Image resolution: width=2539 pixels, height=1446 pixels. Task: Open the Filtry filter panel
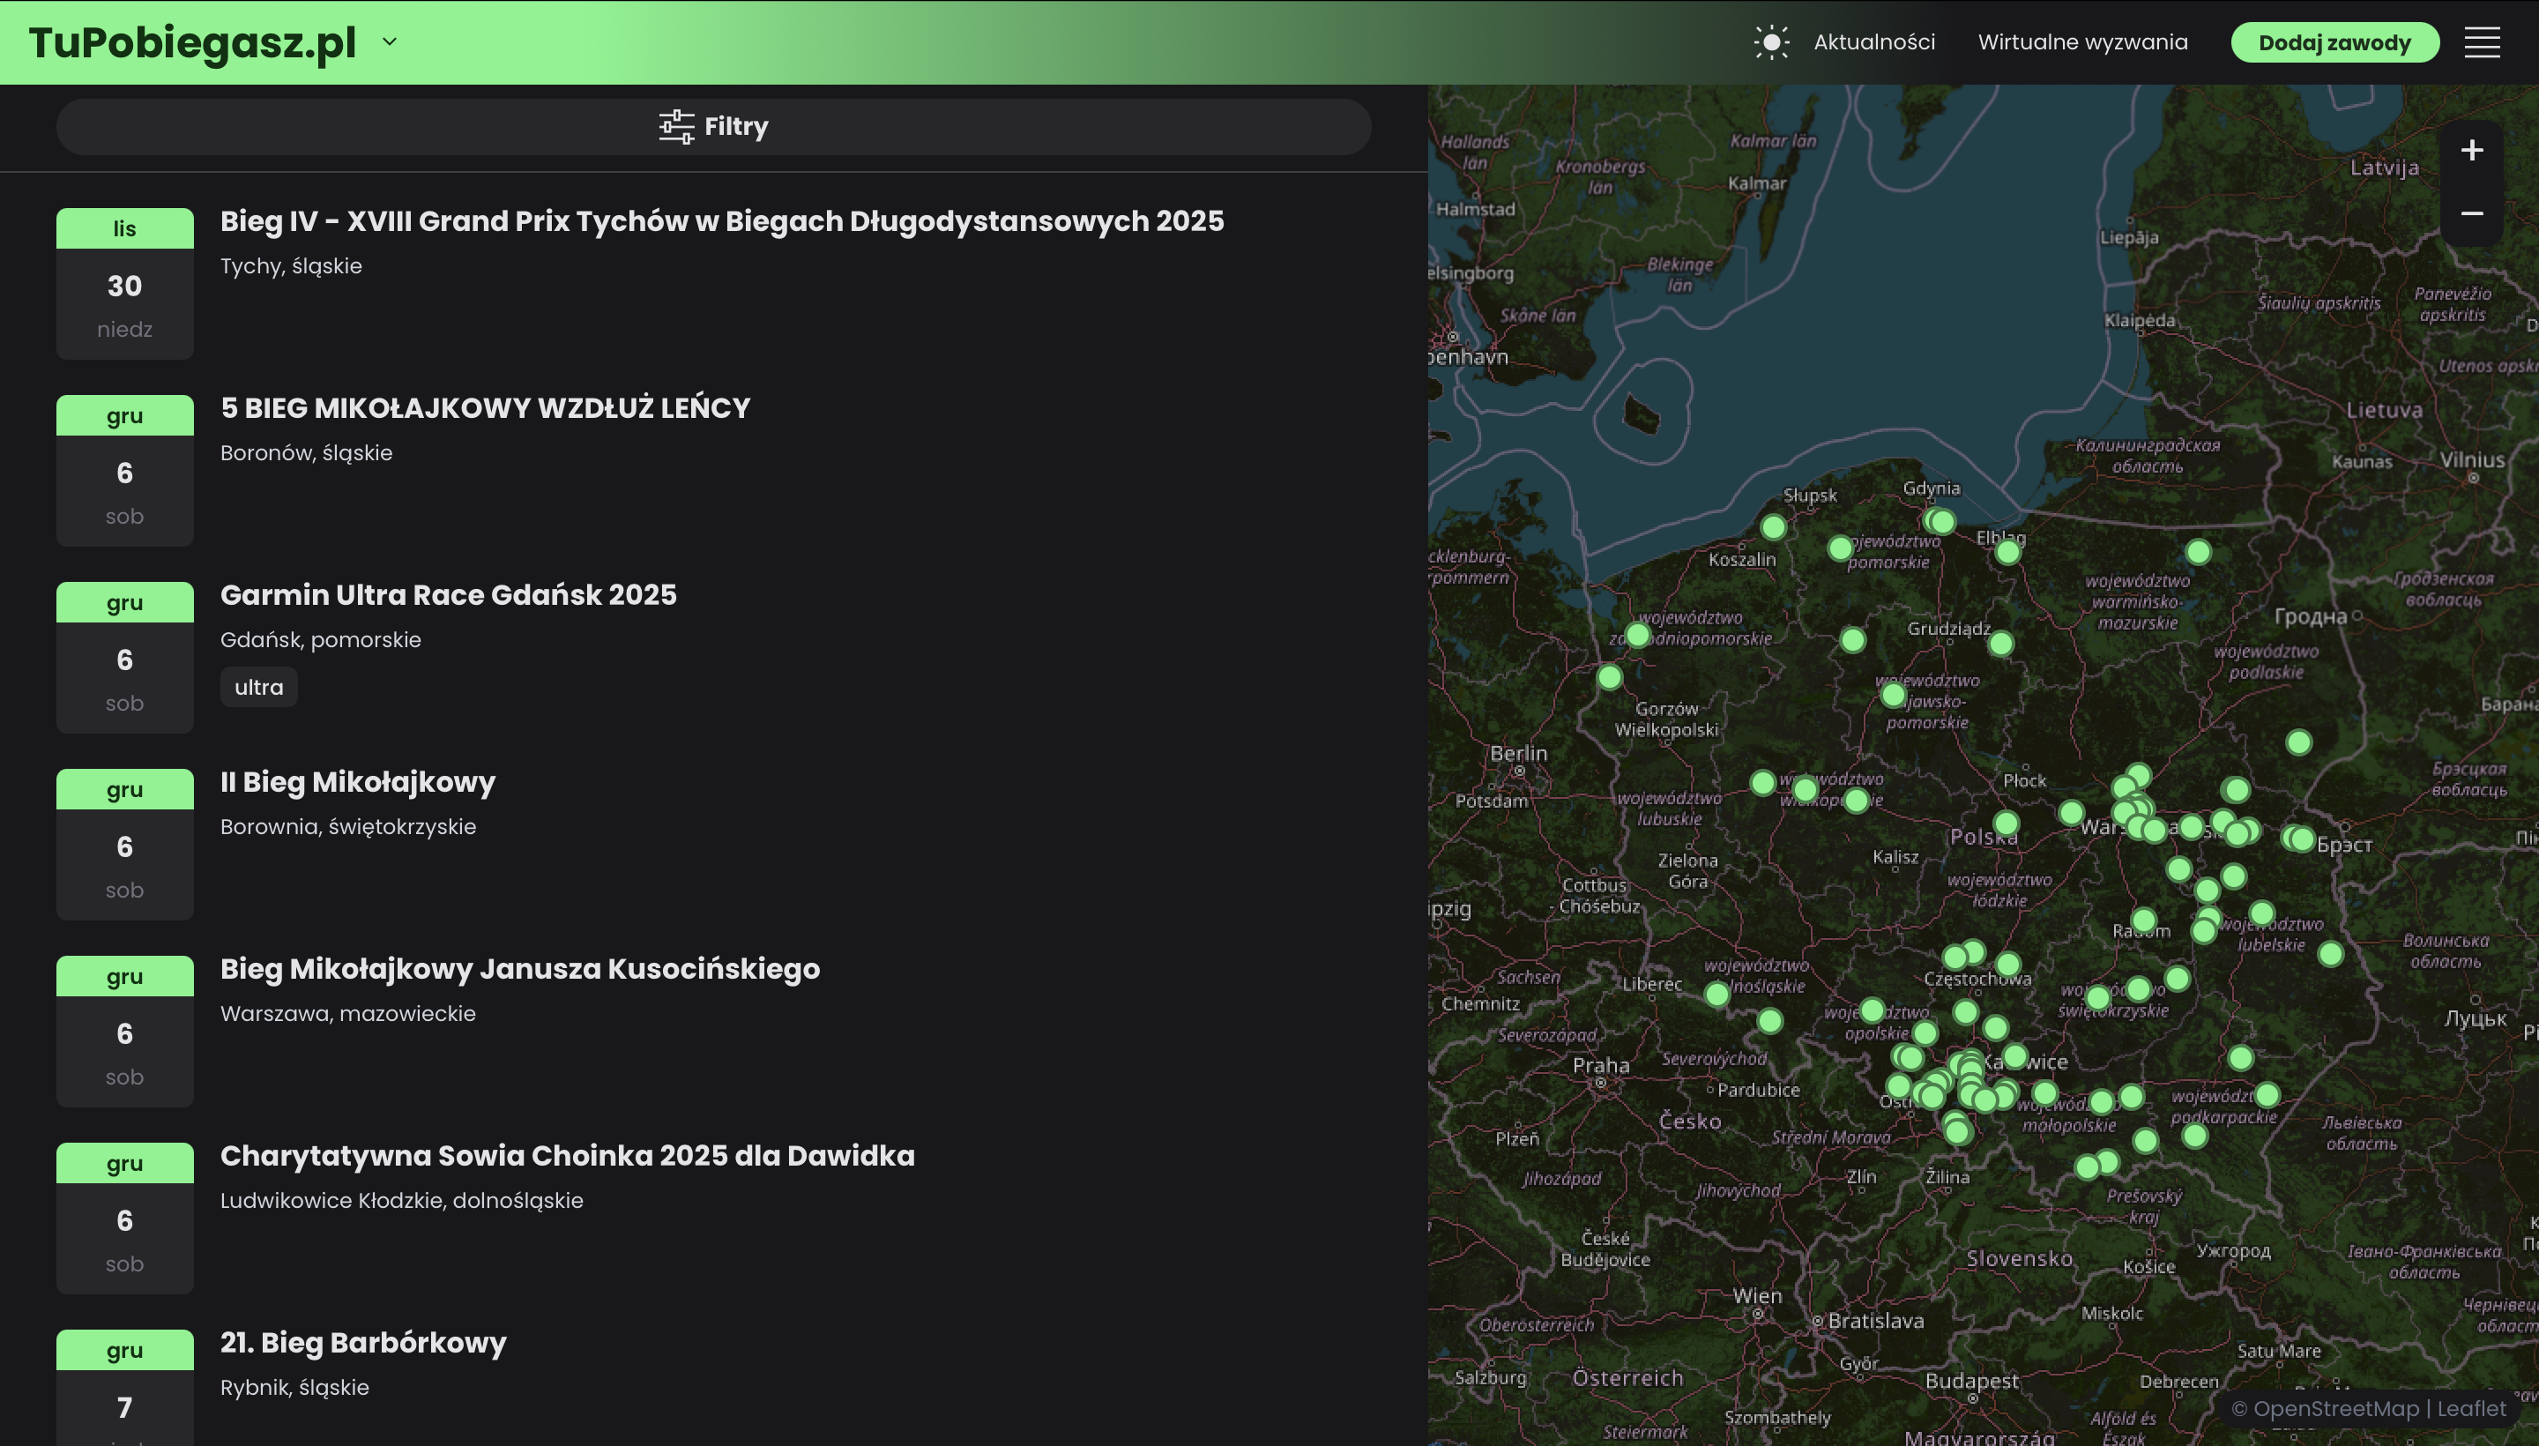coord(713,126)
